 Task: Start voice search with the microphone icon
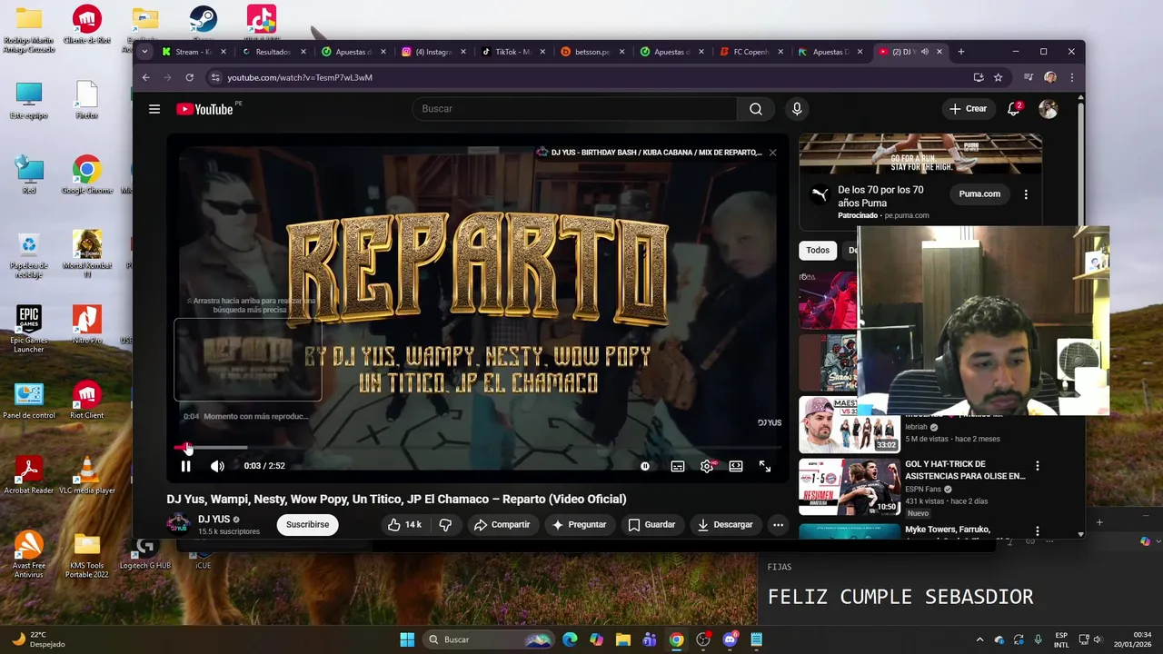coord(797,109)
